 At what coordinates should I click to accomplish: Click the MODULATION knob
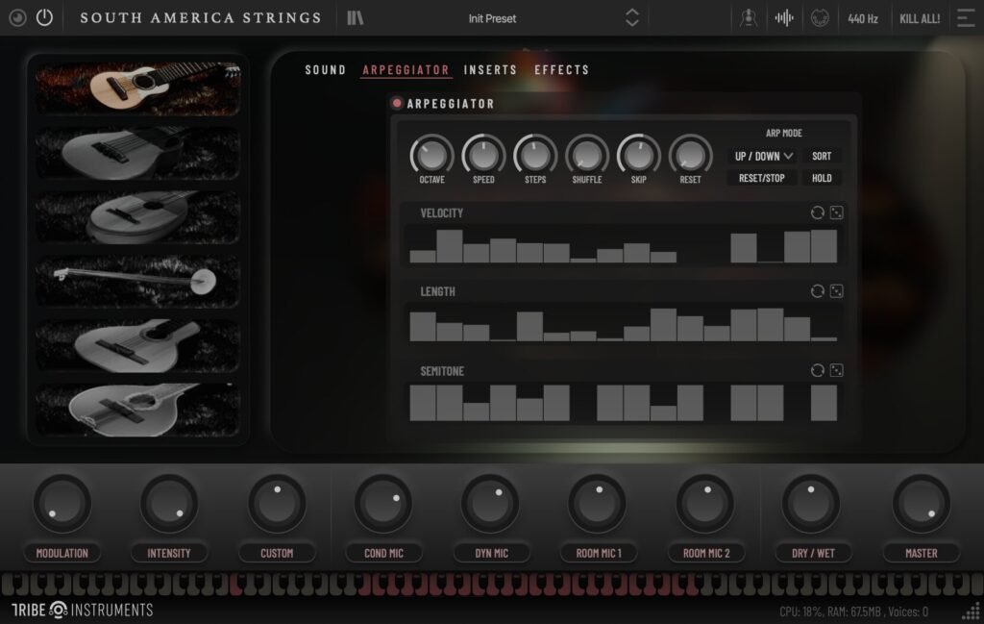[62, 504]
